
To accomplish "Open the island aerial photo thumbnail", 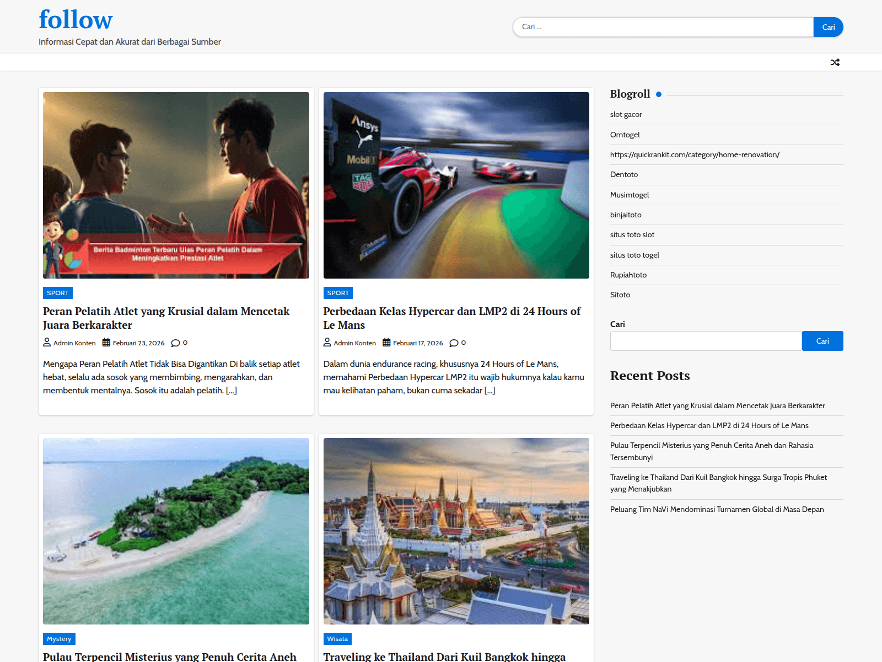I will coord(176,531).
